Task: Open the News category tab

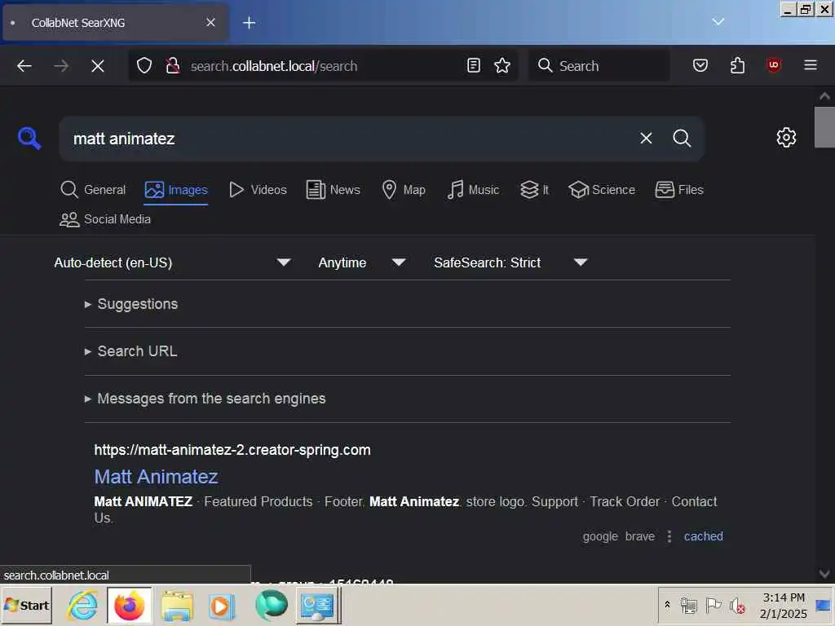Action: pos(334,189)
